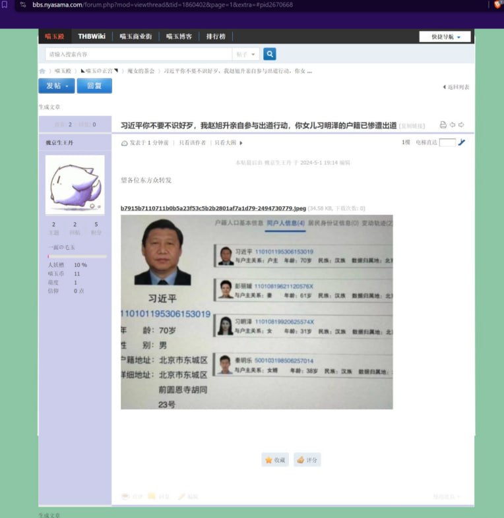Open the 帖子 search type dropdown
Viewport: 504px width, 518px height.
[x=245, y=54]
